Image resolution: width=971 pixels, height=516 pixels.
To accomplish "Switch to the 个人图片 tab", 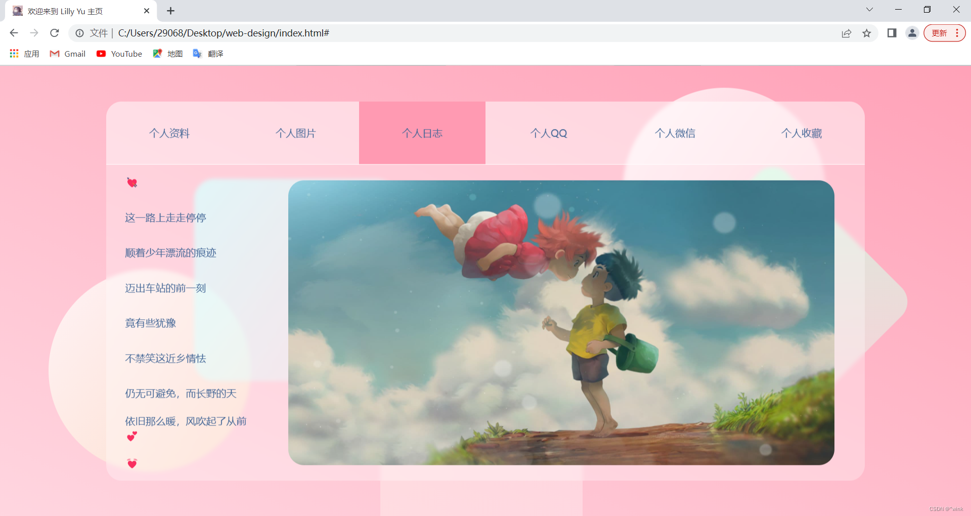I will point(296,133).
